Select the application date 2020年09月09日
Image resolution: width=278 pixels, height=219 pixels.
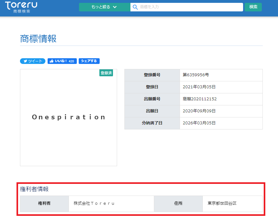(x=199, y=111)
